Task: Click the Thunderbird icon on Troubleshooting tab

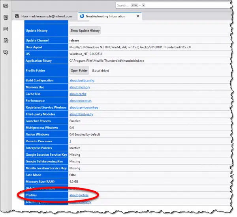Action: click(x=82, y=16)
